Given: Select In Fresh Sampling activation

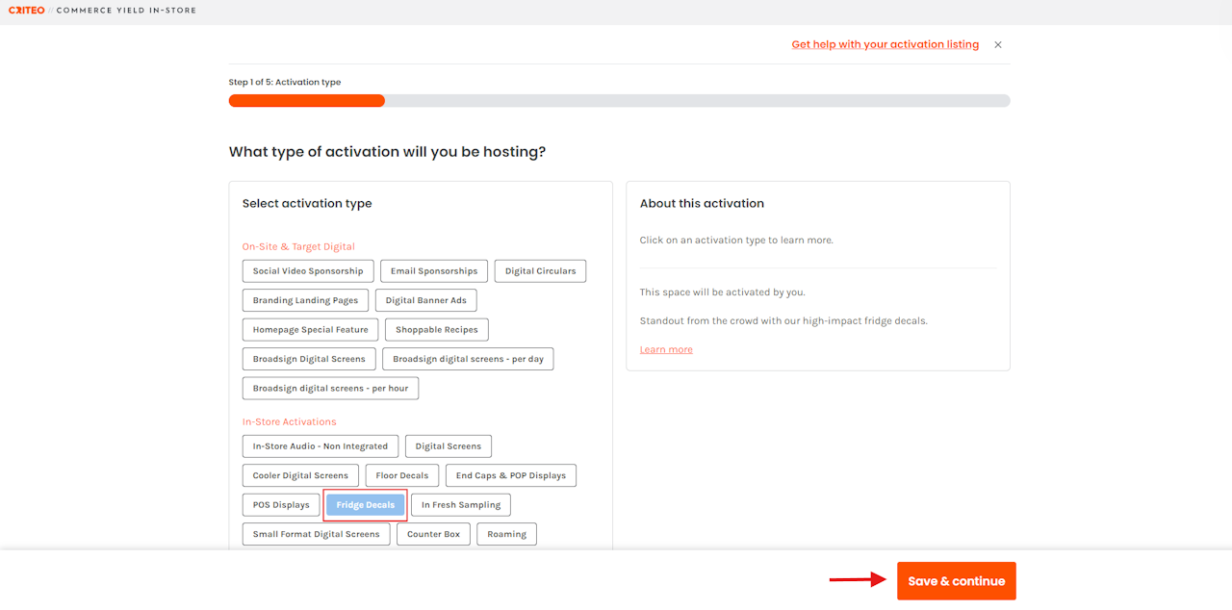Looking at the screenshot, I should coord(460,505).
